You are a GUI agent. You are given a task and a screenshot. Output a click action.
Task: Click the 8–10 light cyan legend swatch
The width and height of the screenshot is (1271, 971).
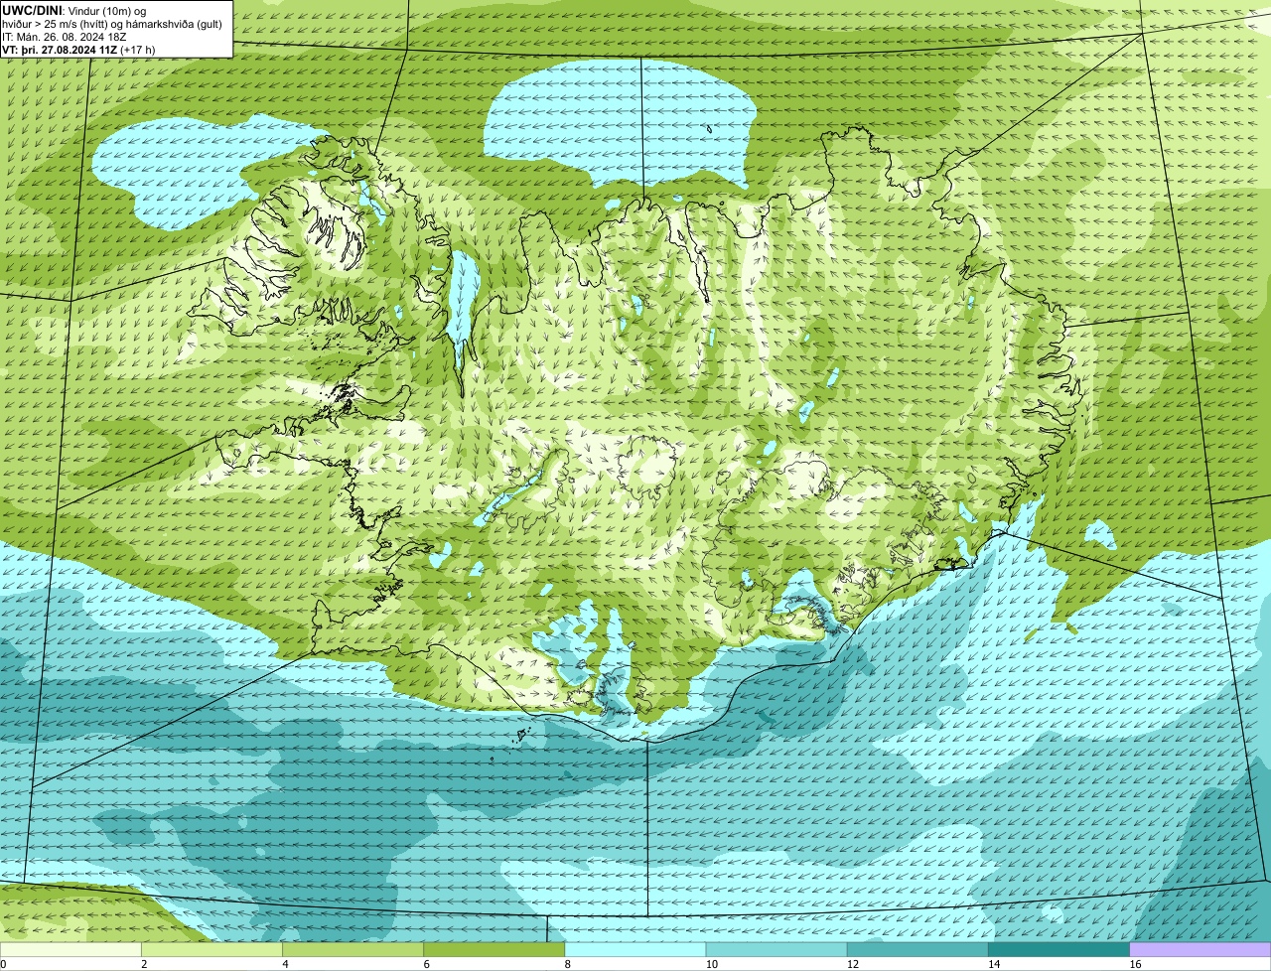pyautogui.click(x=635, y=950)
